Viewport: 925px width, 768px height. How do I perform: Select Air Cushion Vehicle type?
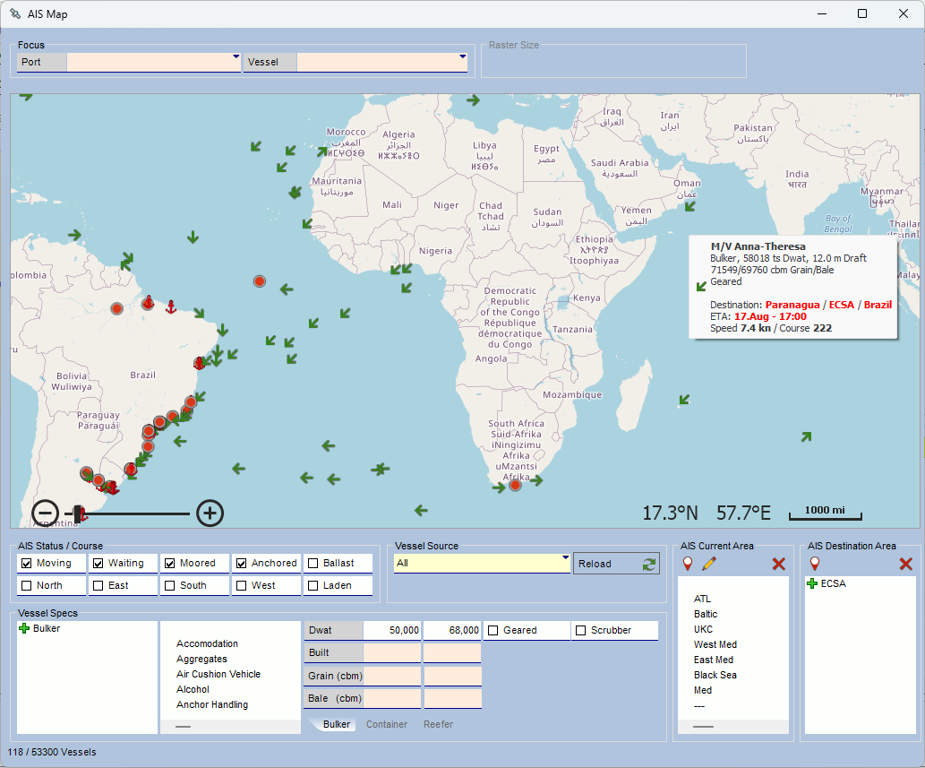[218, 674]
